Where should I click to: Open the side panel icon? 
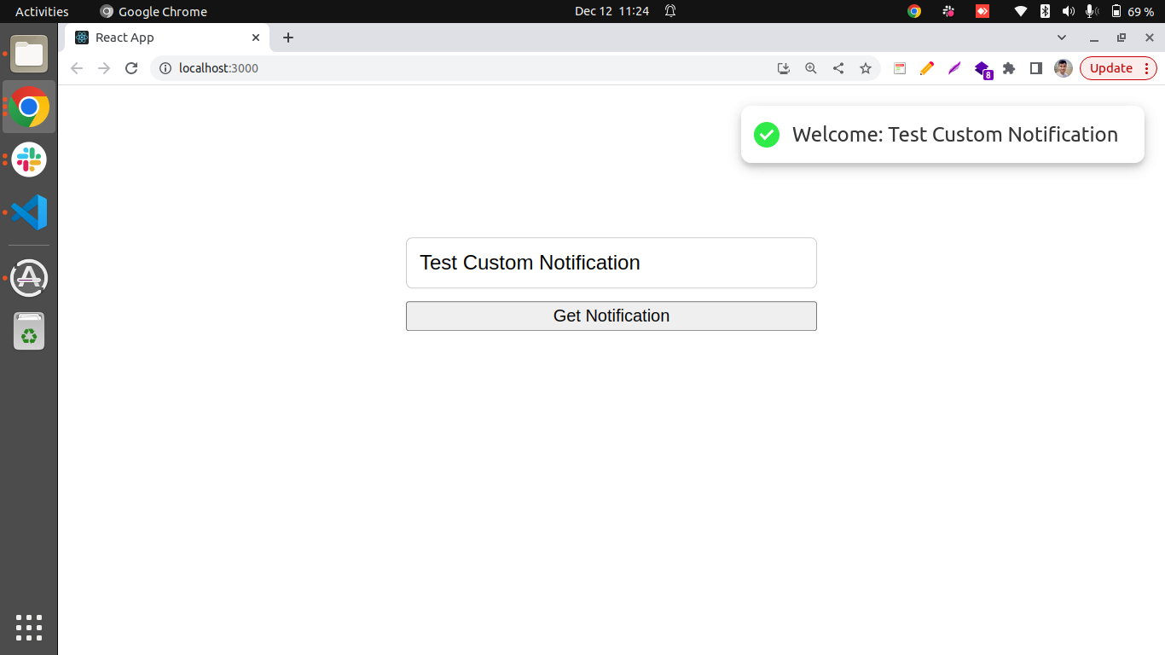[1035, 68]
